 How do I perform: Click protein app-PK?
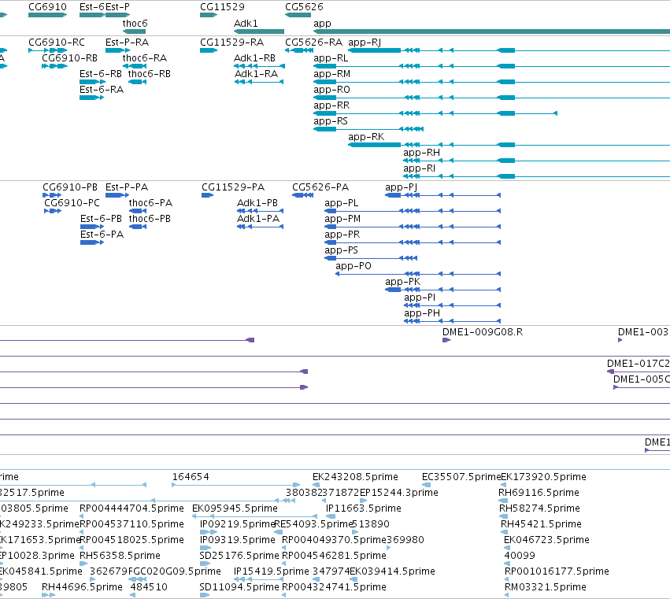tap(442, 290)
